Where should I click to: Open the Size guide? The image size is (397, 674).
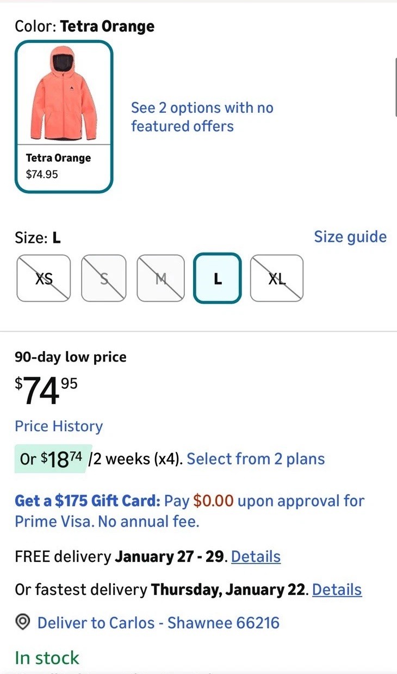click(x=350, y=237)
